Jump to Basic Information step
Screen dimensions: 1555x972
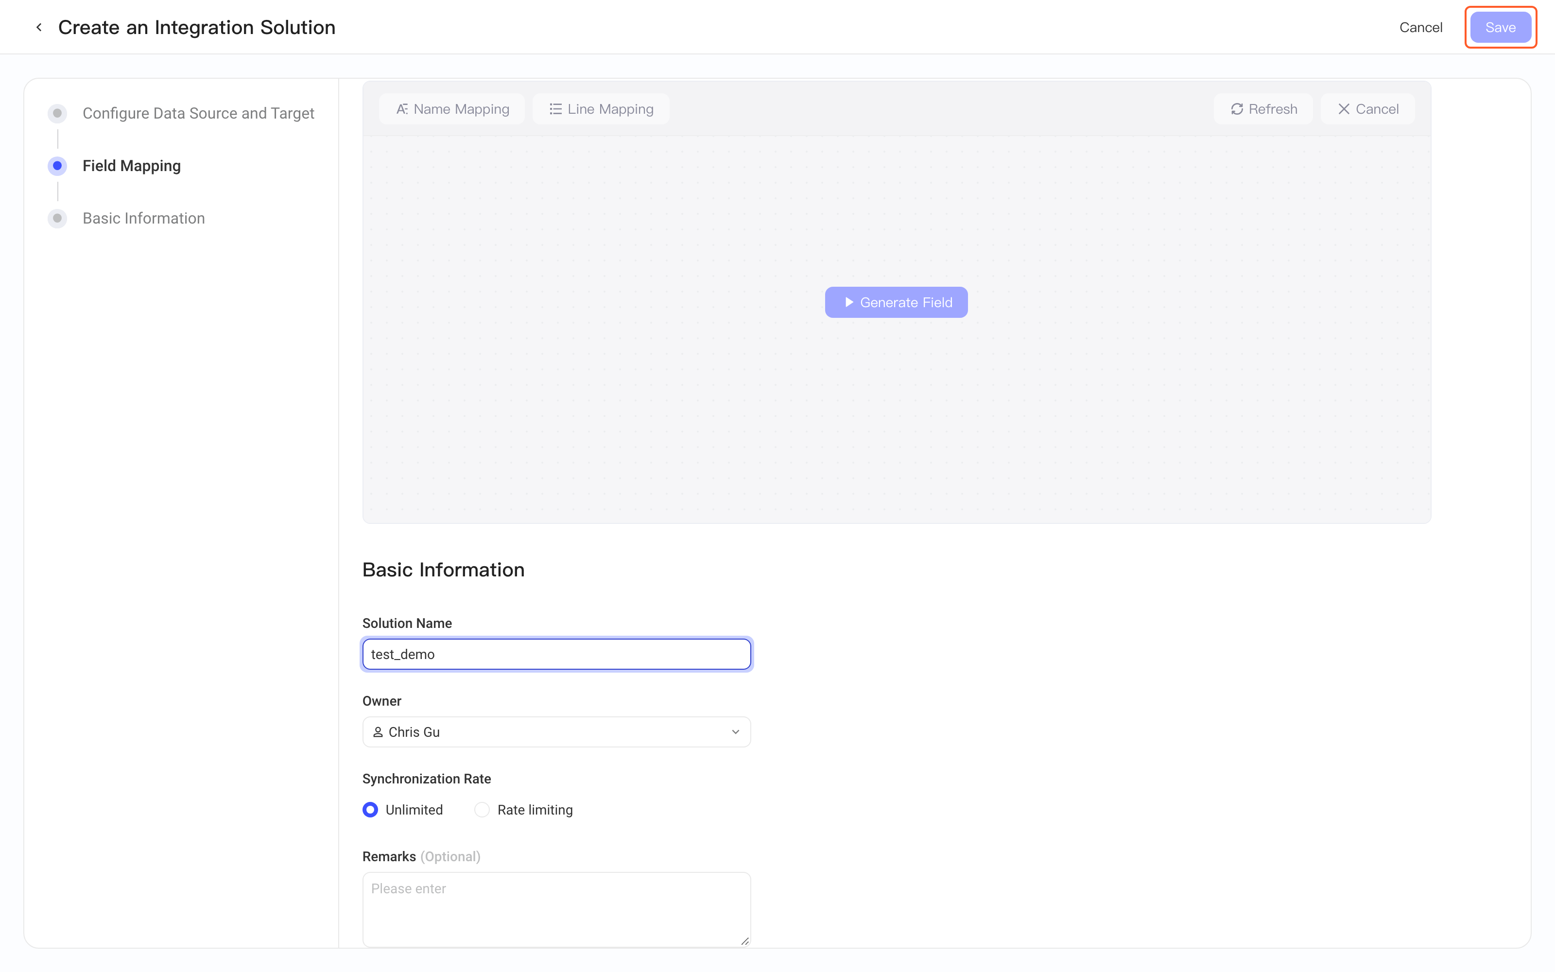(x=144, y=219)
